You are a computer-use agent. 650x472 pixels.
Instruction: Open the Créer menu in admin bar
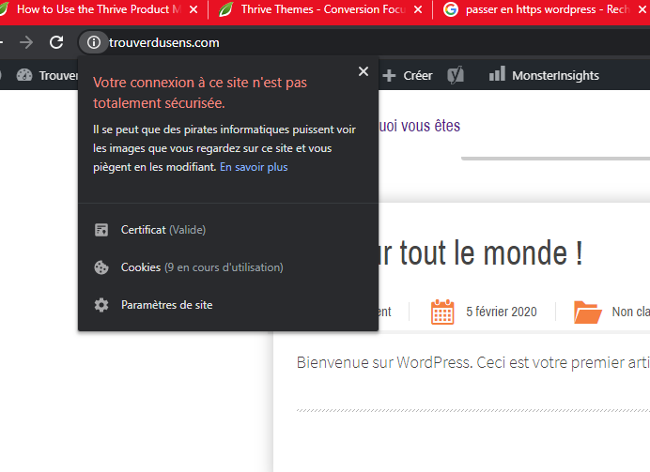pos(408,75)
